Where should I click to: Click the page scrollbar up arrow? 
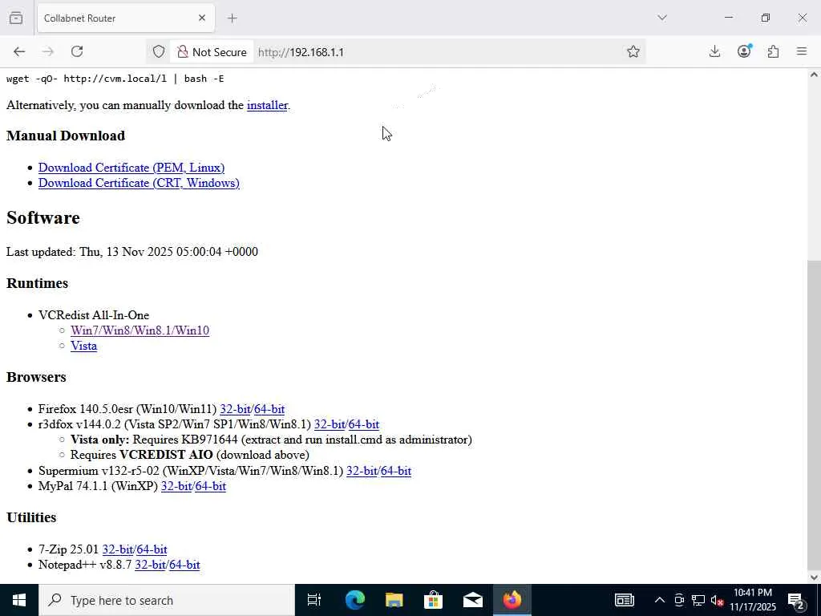[815, 75]
